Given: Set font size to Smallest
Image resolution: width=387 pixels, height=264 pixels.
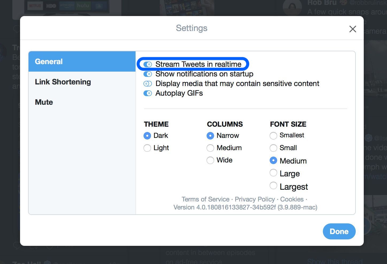Looking at the screenshot, I should click(273, 135).
